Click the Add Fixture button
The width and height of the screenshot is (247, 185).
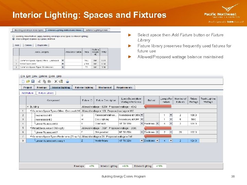[x=27, y=93]
